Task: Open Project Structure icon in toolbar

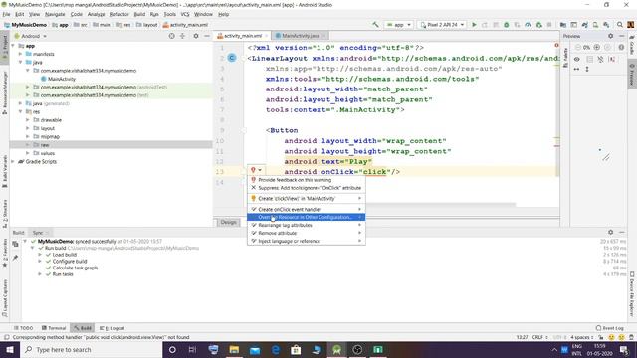Action: 563,25
